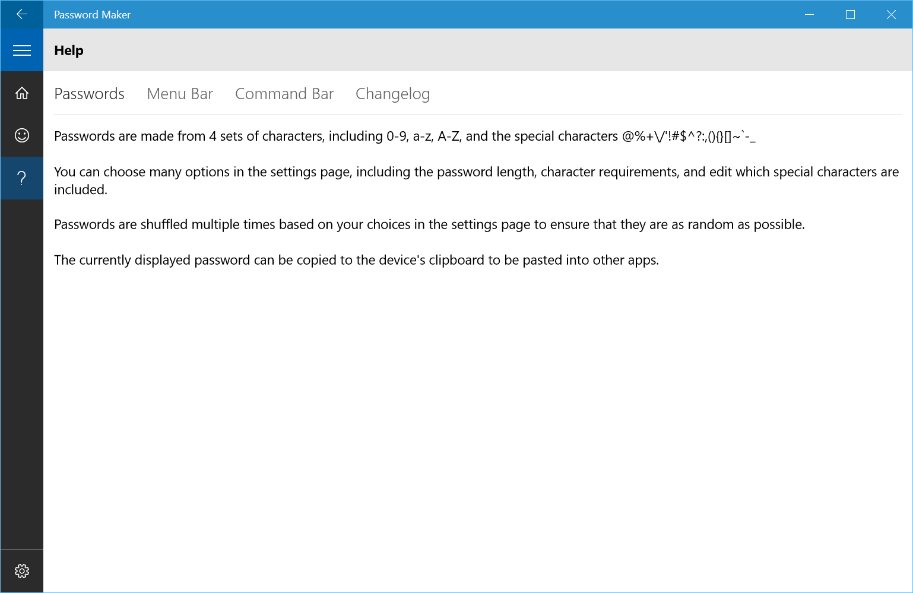This screenshot has height=593, width=913.
Task: Open the Home page from the sidebar
Action: (x=22, y=93)
